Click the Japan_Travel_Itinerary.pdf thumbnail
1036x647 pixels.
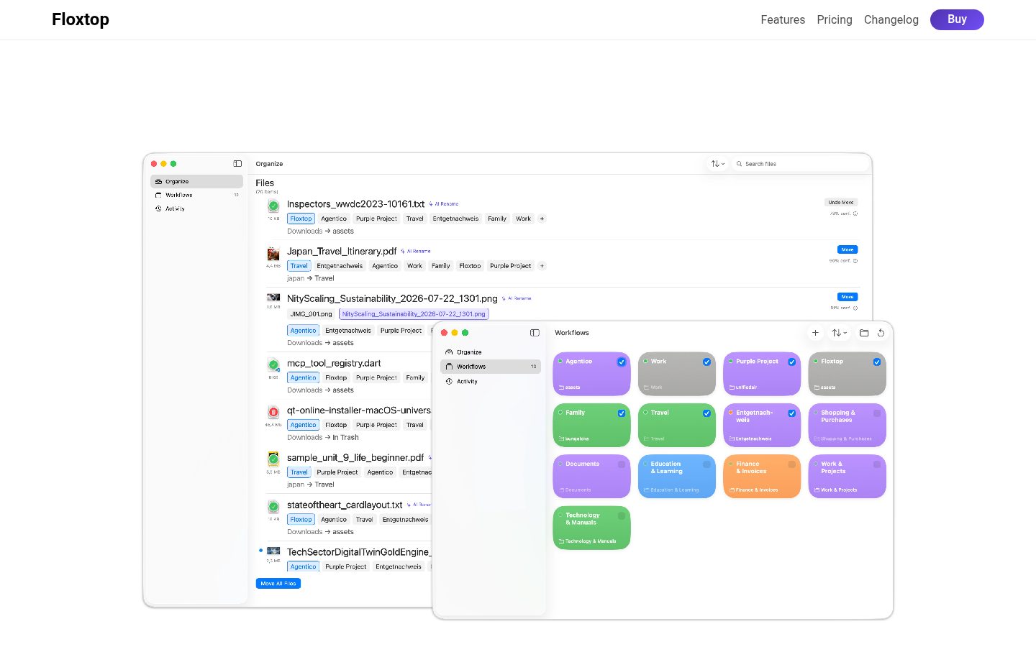coord(273,254)
